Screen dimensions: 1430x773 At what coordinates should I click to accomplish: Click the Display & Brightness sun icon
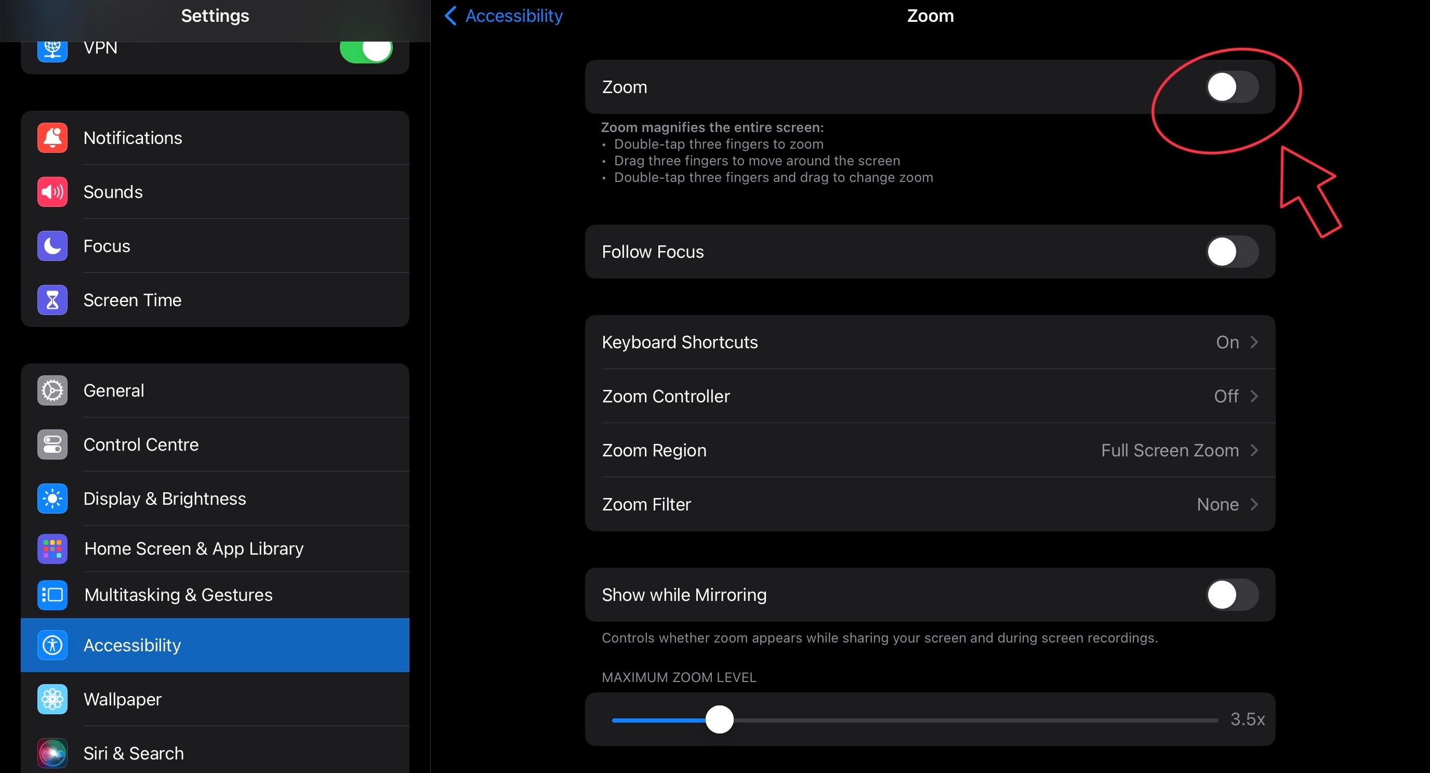point(52,499)
